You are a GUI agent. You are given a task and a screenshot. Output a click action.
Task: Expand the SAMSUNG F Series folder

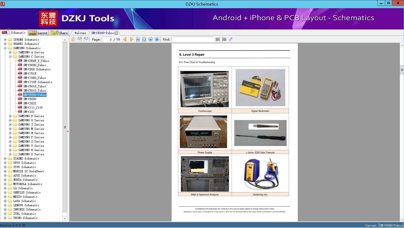(x=10, y=116)
